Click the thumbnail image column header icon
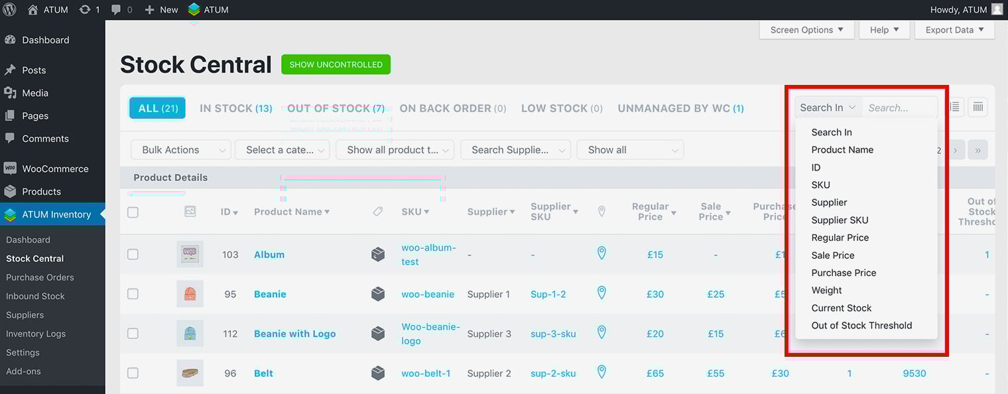The image size is (1008, 394). (190, 212)
